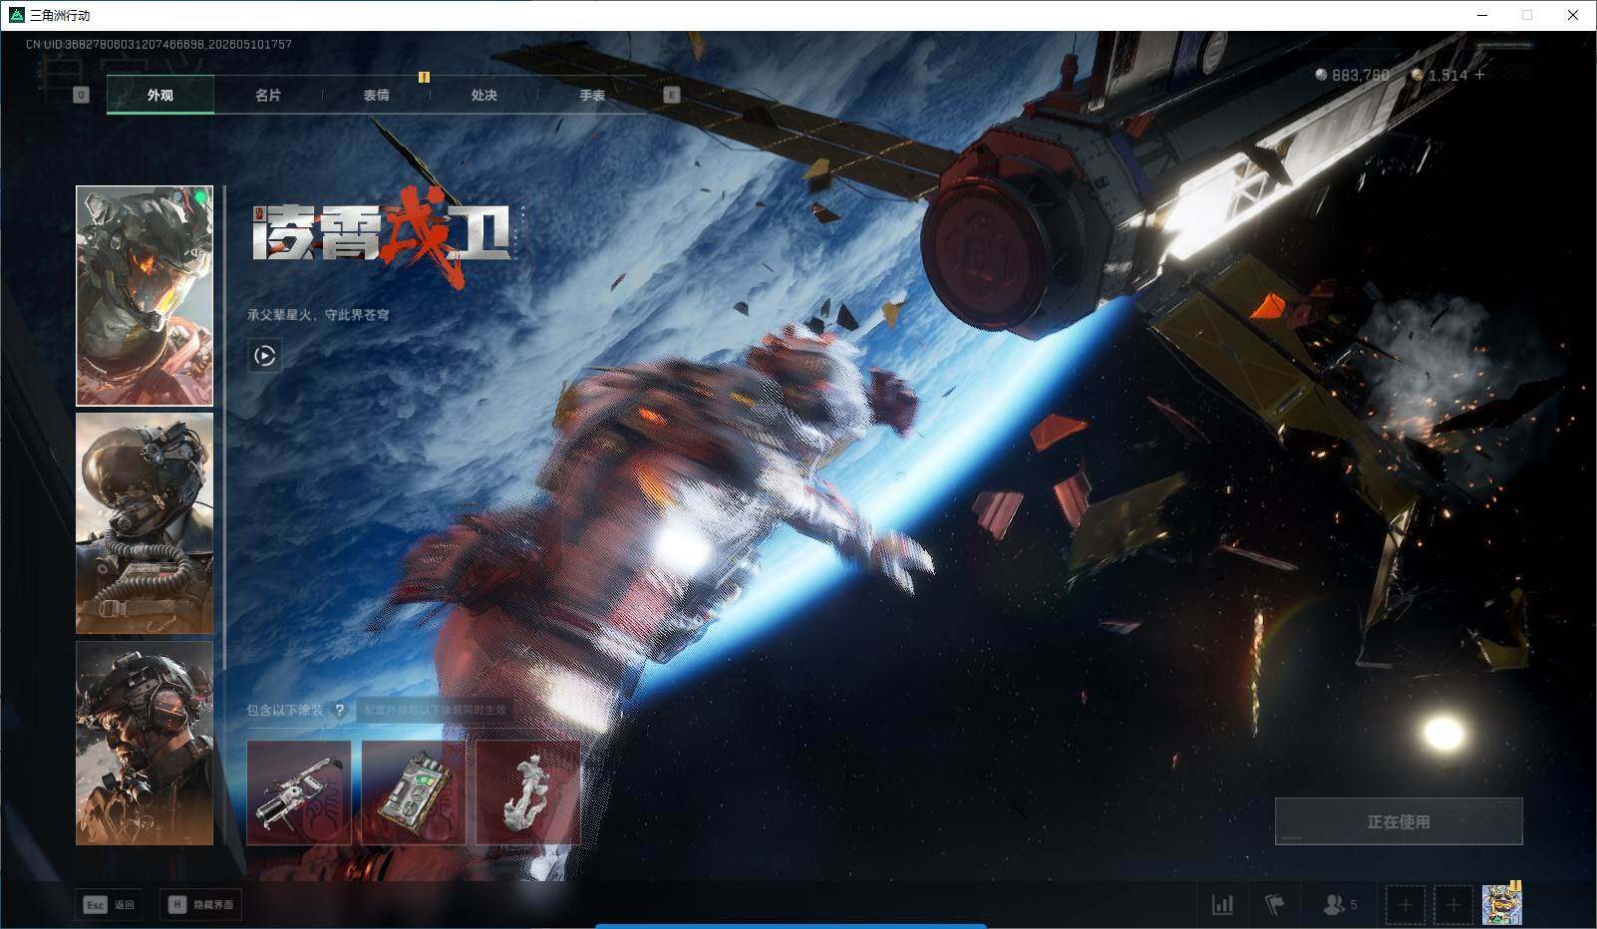Switch to the 外观 tab
The height and width of the screenshot is (929, 1597).
coord(160,95)
